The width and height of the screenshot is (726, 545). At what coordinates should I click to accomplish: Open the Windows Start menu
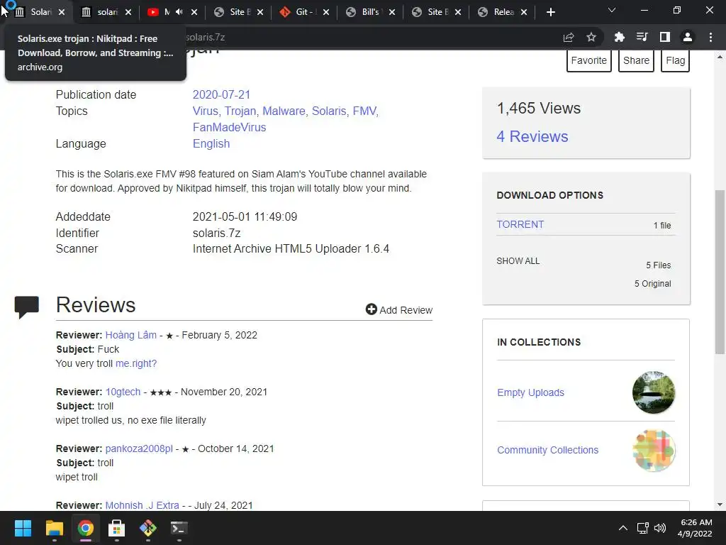[23, 528]
